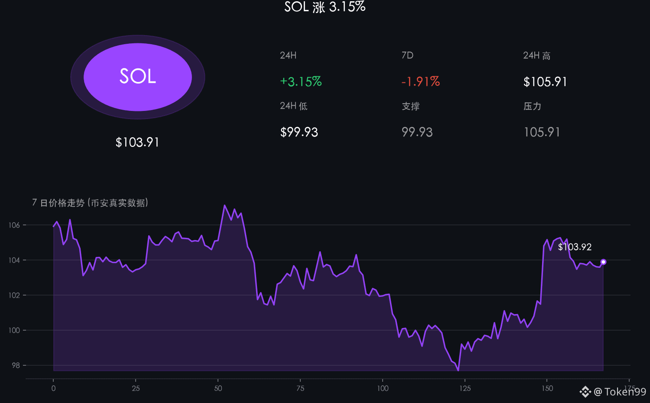Viewport: 650px width, 403px height.
Task: Click the SOL 涨 3.15% title
Action: [325, 6]
